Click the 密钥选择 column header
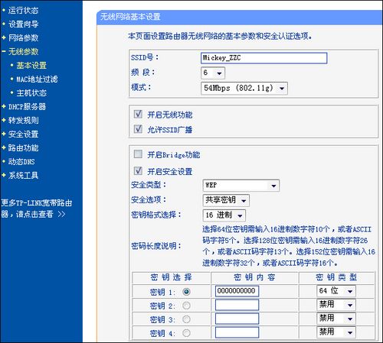 [x=171, y=277]
